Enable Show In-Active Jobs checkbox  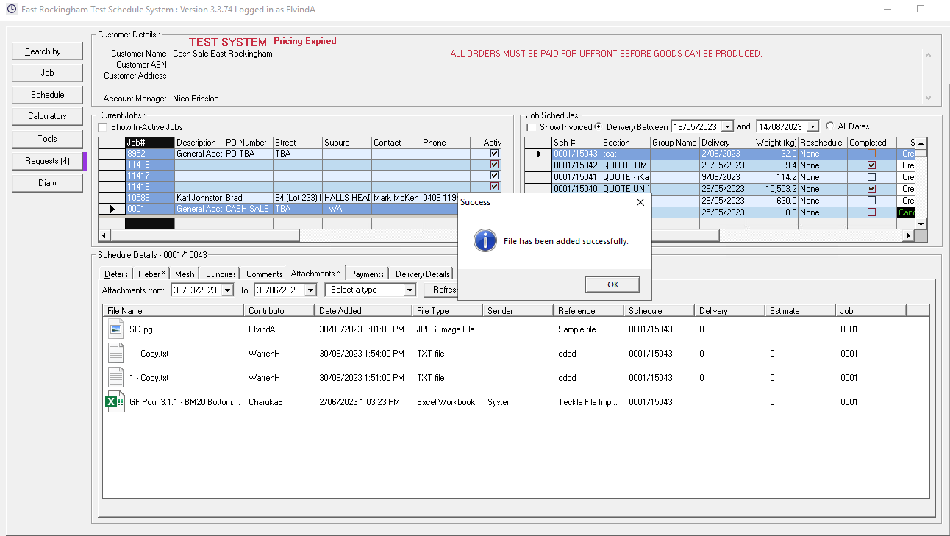pos(104,127)
